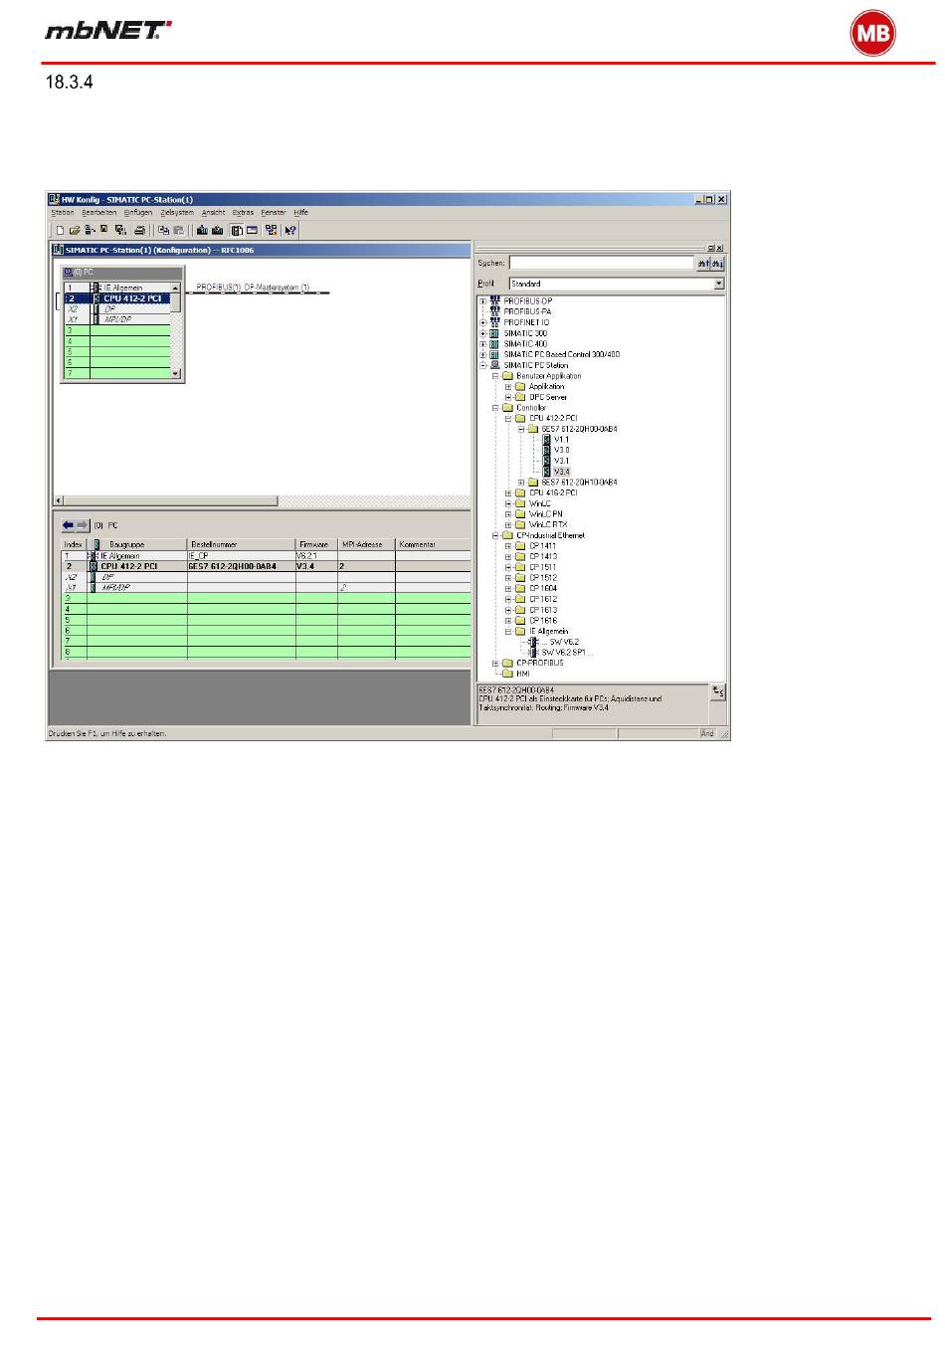
Task: Select CPU 412-2 PCI row in PC rack
Action: 117,298
